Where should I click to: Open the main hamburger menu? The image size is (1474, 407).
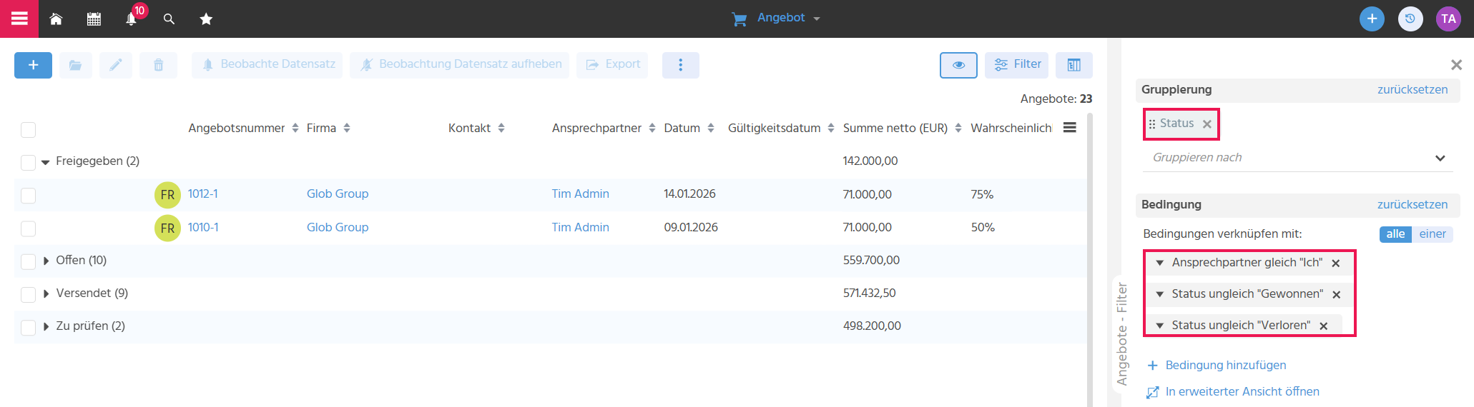pyautogui.click(x=19, y=19)
